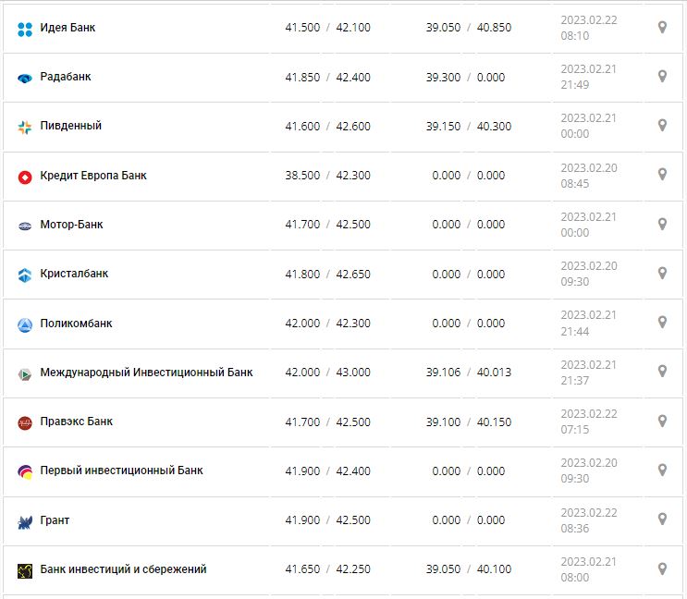Open Первый инвестиционный Банк link
The image size is (687, 599).
(x=121, y=471)
